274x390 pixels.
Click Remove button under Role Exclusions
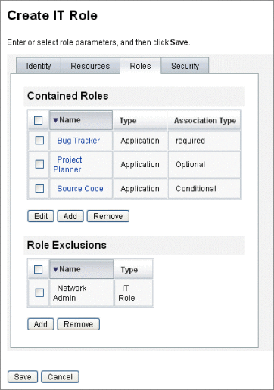tap(79, 324)
